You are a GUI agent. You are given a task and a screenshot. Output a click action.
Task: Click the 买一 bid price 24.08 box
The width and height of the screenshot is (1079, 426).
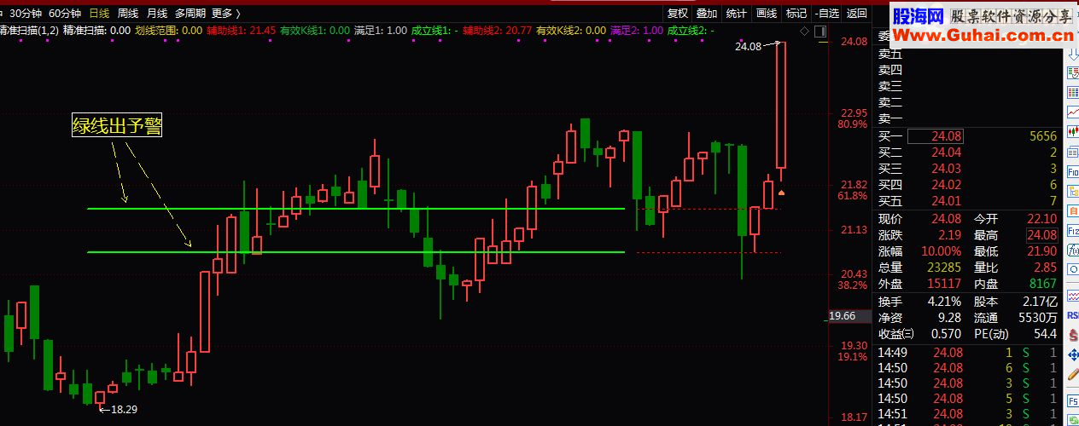936,136
